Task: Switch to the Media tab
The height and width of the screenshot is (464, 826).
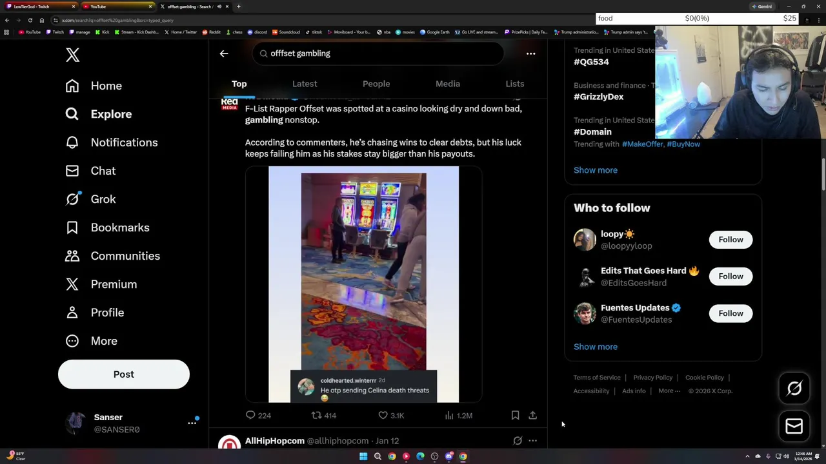Action: (448, 84)
